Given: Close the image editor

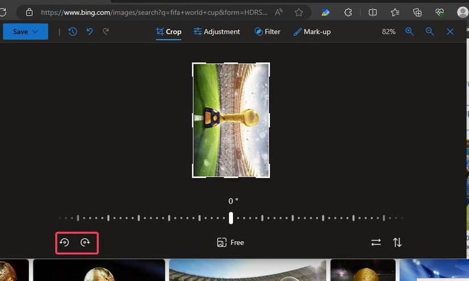Looking at the screenshot, I should 450,31.
